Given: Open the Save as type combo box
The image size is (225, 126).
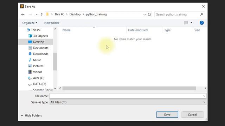Looking at the screenshot, I should coord(128,102).
